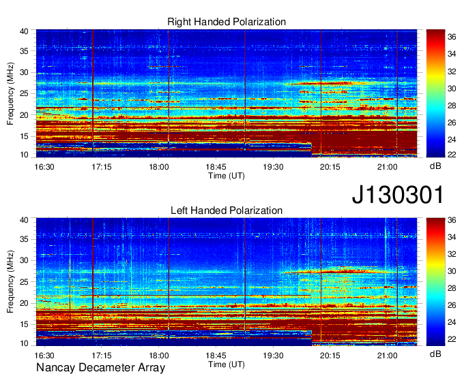464x376 pixels.
Task: Click the 16:30 tick label on bottom plot
Action: pos(44,356)
